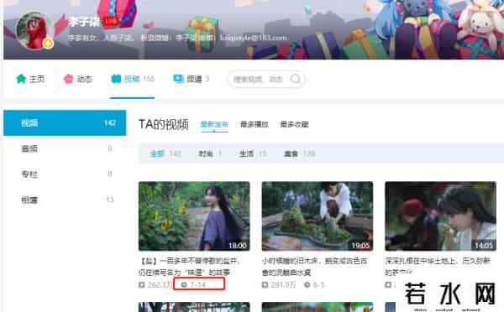Filter by 美食 category
Image resolution: width=504 pixels, height=312 pixels.
point(299,153)
